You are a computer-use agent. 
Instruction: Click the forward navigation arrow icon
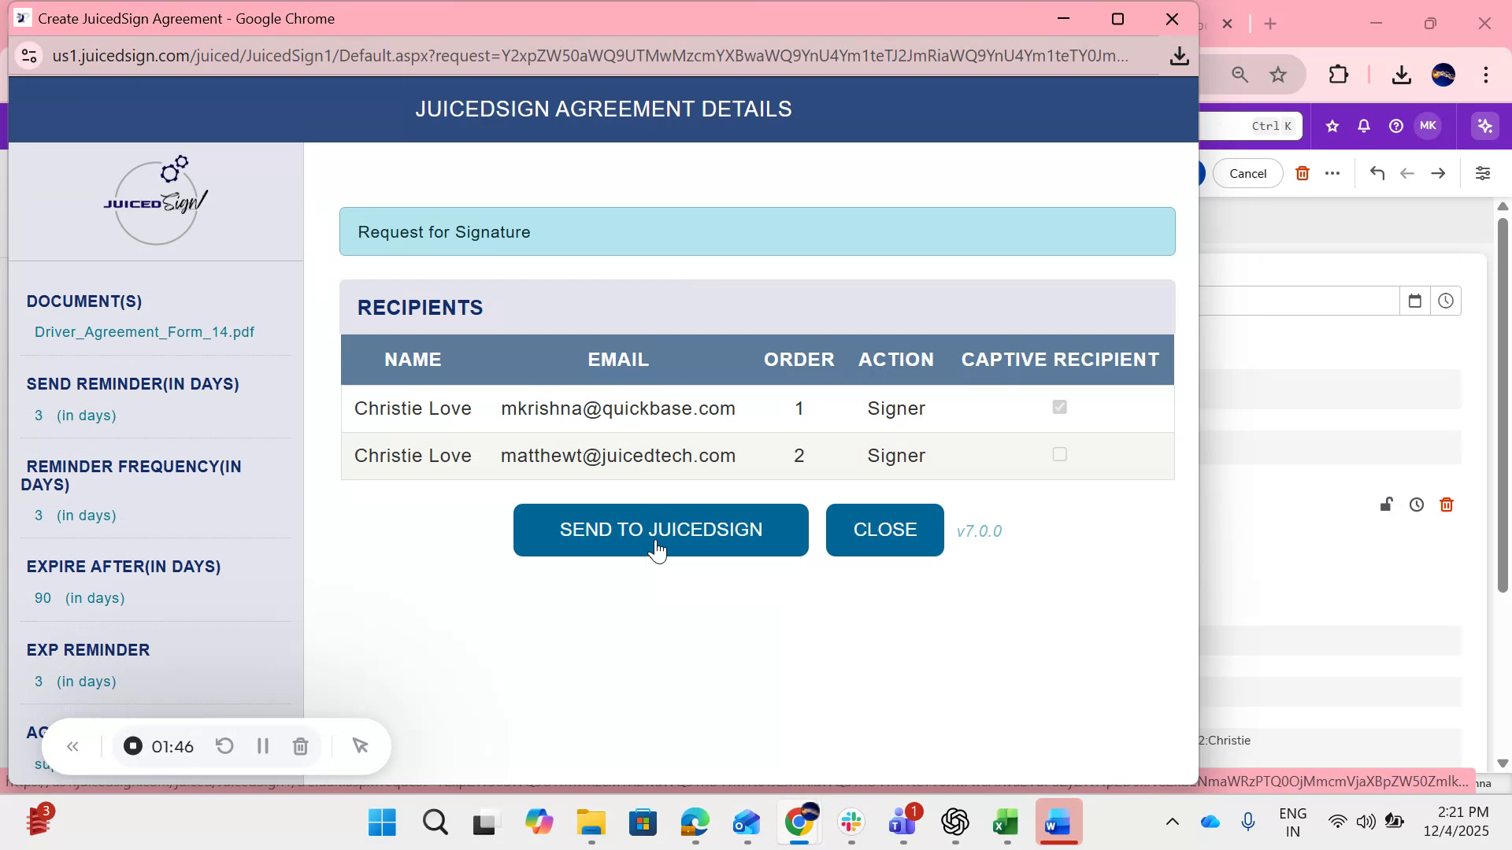pos(1438,173)
